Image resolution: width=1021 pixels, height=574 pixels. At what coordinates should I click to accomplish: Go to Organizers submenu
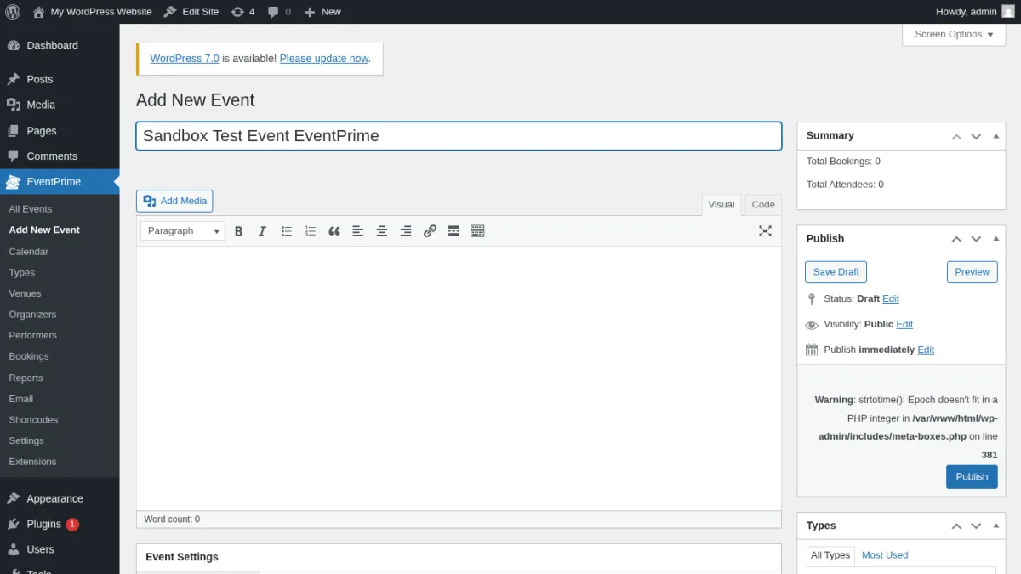point(33,315)
